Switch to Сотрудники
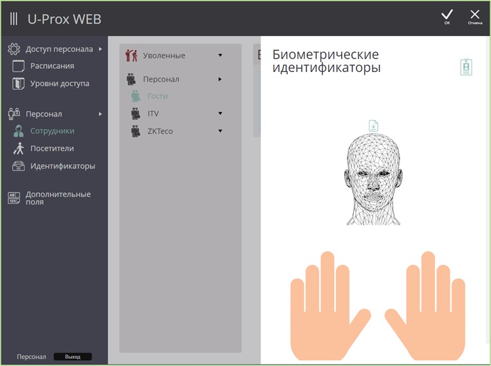The height and width of the screenshot is (366, 491). (x=52, y=131)
